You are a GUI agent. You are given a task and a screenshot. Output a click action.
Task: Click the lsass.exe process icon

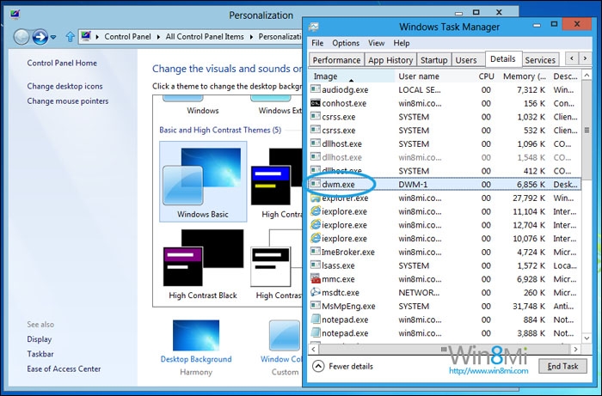click(316, 265)
